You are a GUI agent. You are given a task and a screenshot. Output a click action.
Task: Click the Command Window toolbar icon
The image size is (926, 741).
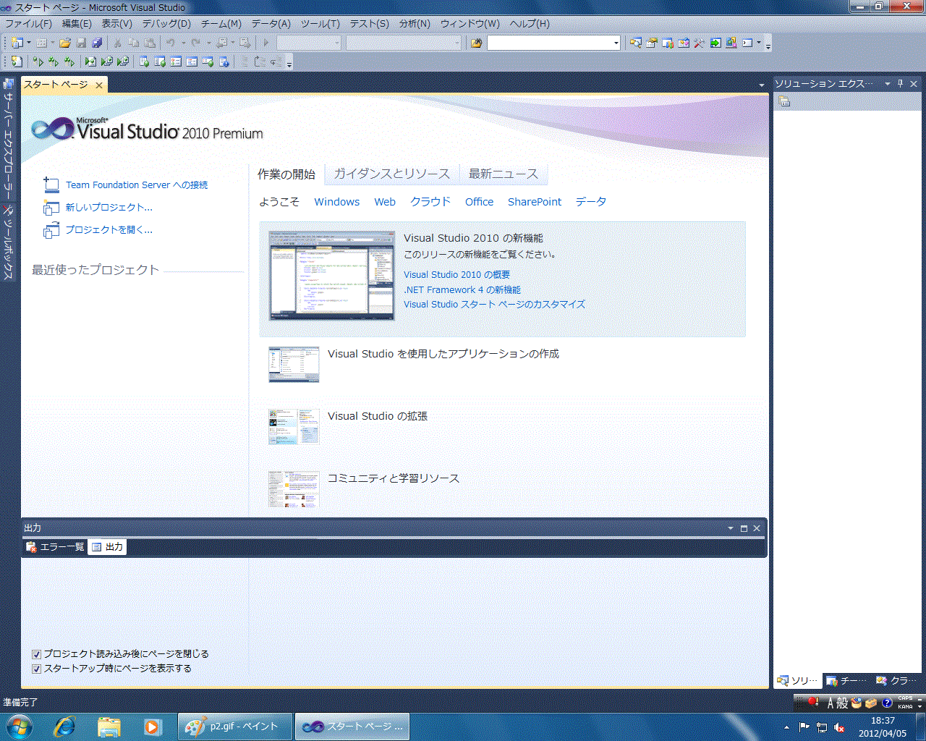point(747,43)
